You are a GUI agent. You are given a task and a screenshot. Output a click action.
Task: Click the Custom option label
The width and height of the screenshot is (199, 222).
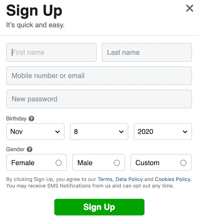(147, 163)
